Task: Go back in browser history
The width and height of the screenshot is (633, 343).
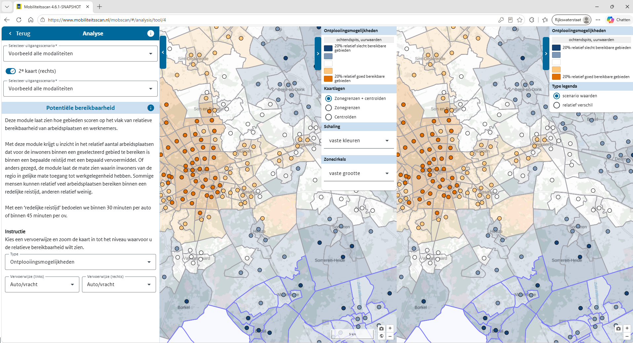Action: pos(7,20)
